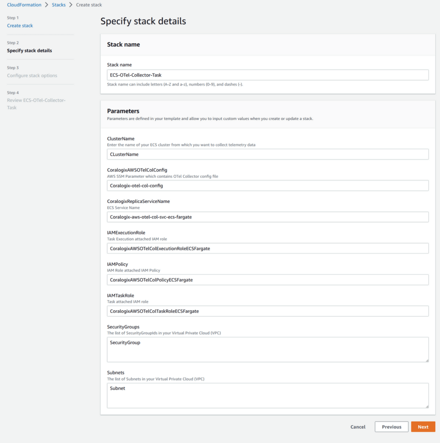Click the CoralogixReplicaServiceName field

(268, 217)
